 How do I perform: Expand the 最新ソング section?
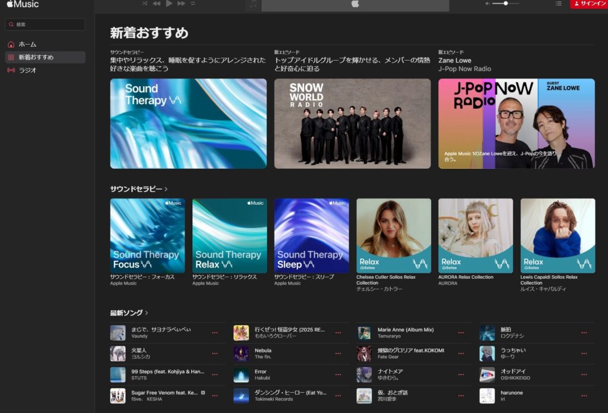(x=129, y=313)
